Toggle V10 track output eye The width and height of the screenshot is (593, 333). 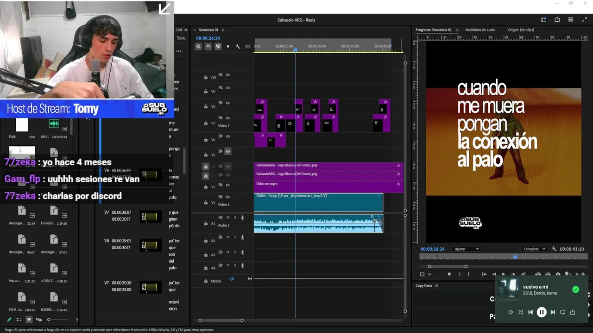[x=227, y=74]
